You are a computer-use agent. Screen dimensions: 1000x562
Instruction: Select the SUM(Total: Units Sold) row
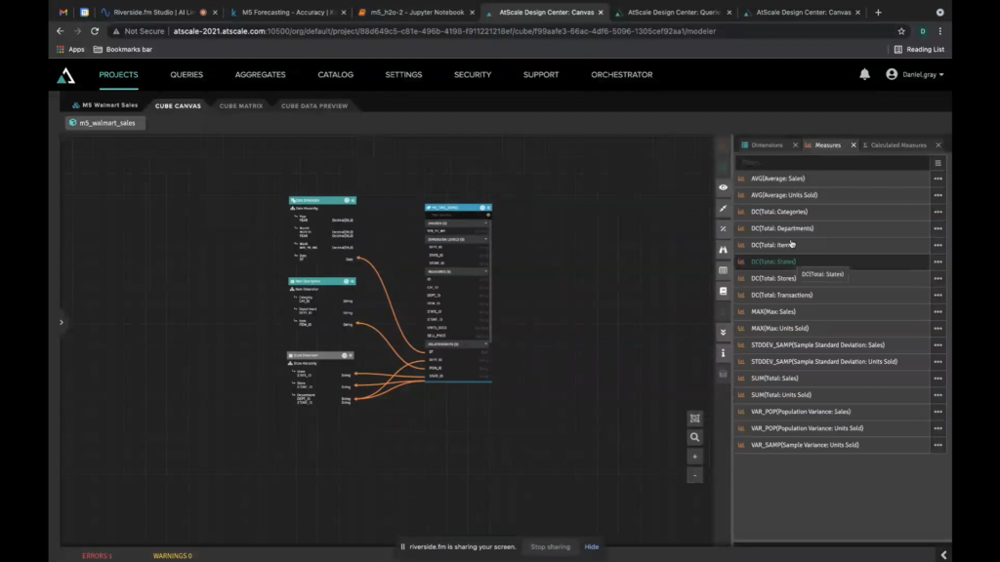coord(833,395)
